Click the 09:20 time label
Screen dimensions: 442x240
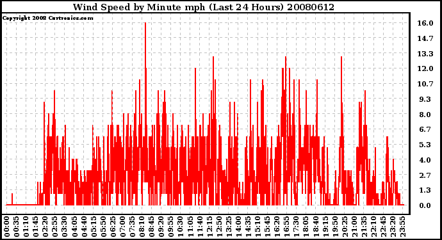tap(161, 227)
